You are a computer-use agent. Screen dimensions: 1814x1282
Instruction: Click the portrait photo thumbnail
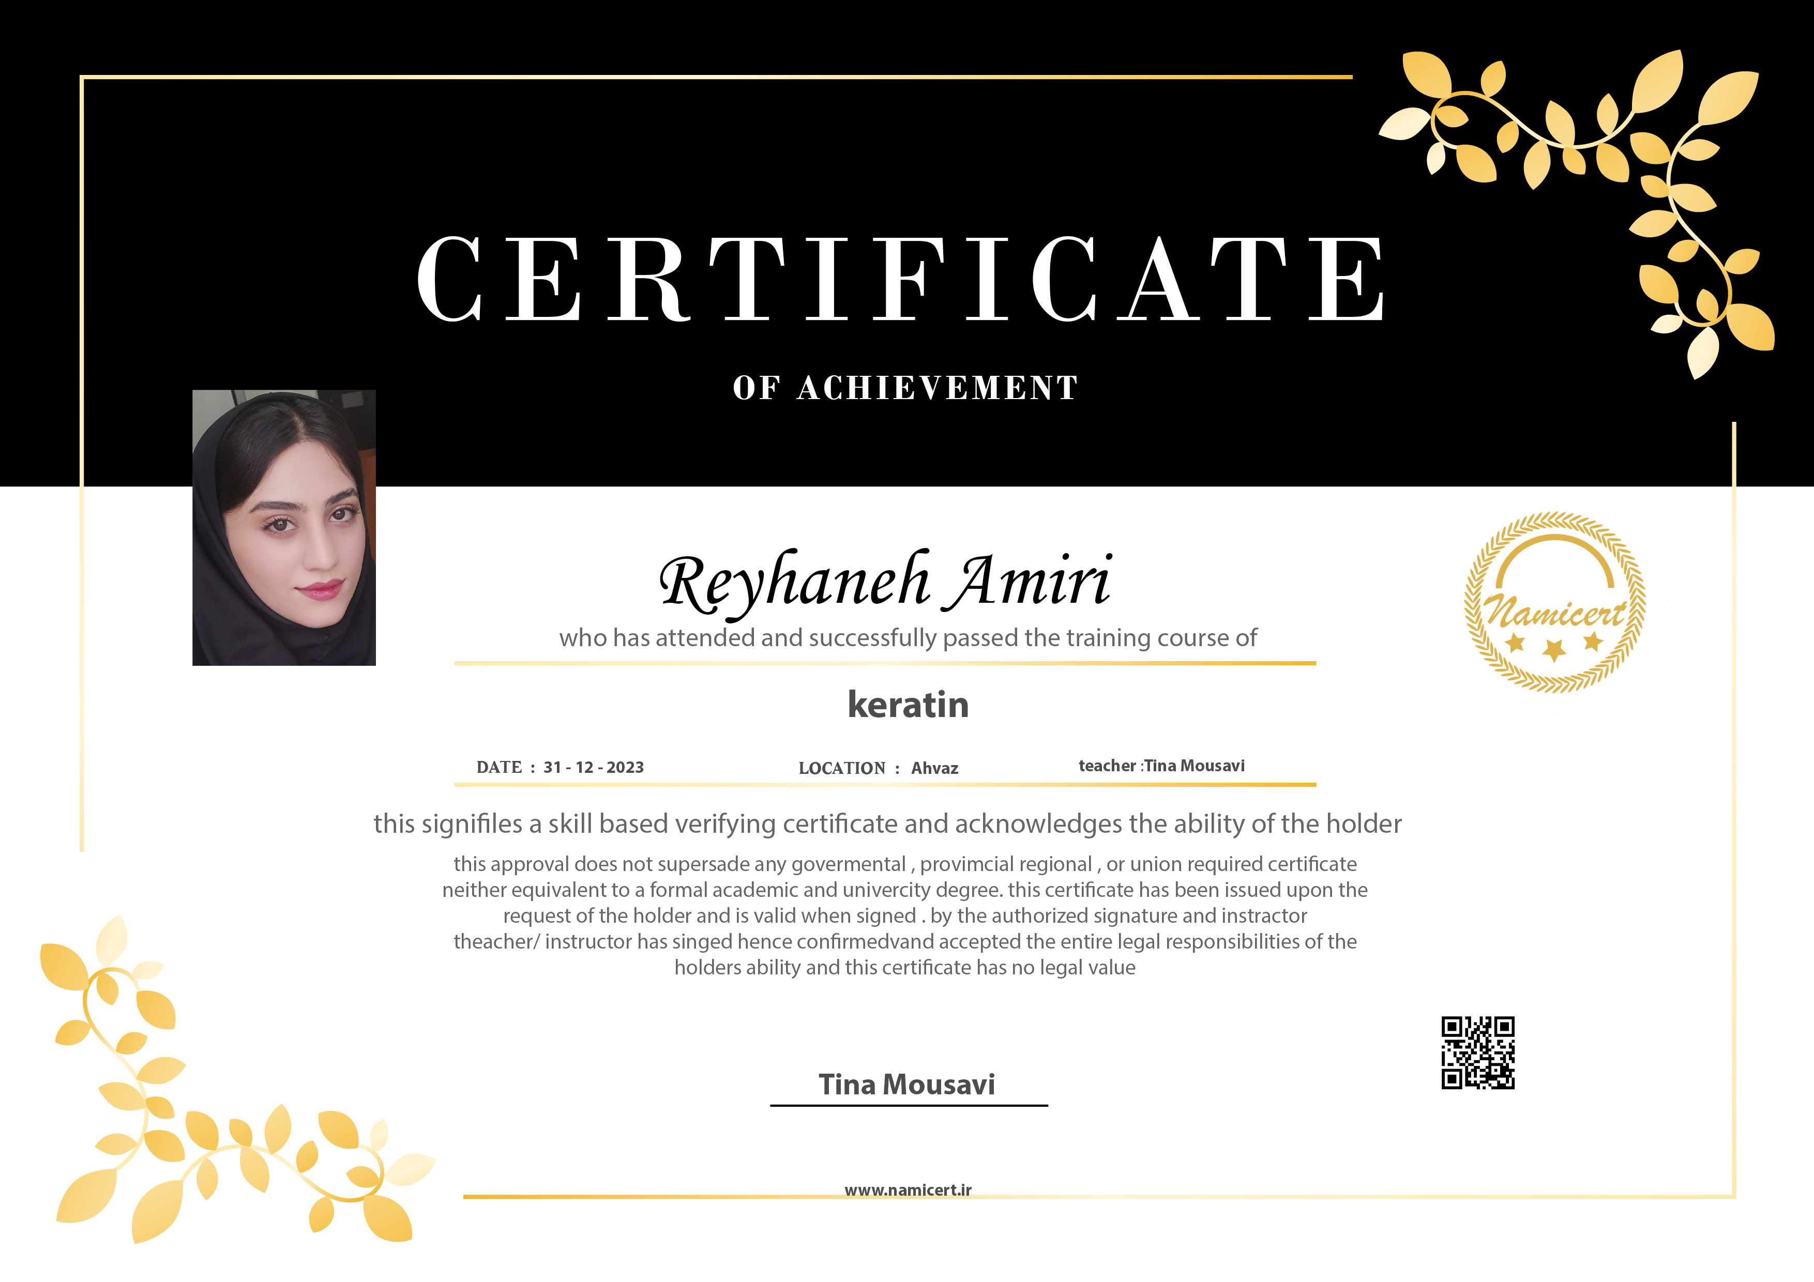pyautogui.click(x=284, y=527)
